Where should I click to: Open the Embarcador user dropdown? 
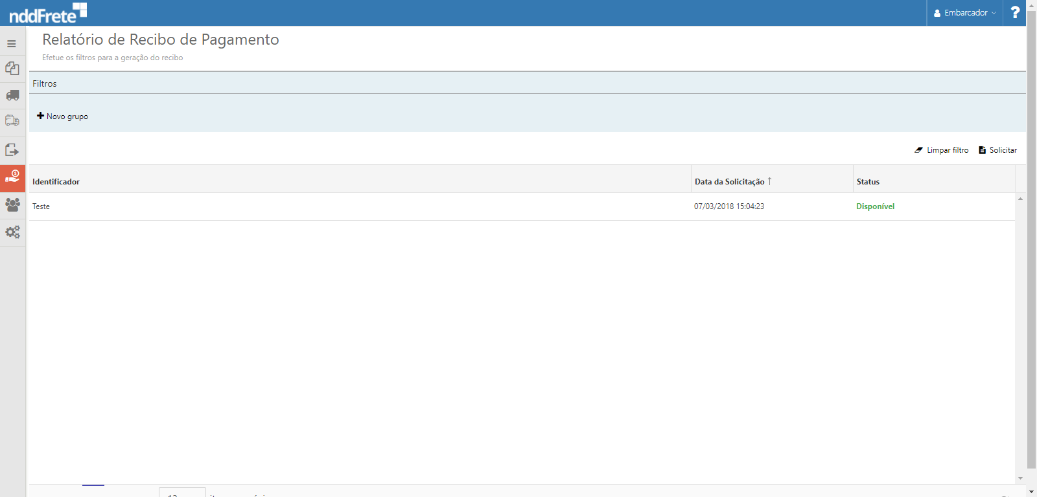tap(964, 13)
